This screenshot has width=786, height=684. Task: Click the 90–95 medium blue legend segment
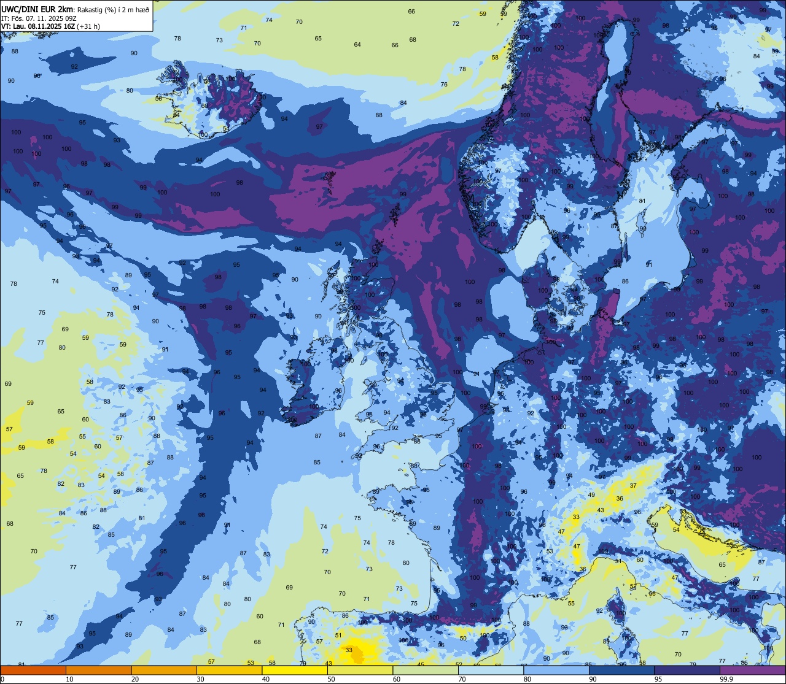[x=621, y=671]
